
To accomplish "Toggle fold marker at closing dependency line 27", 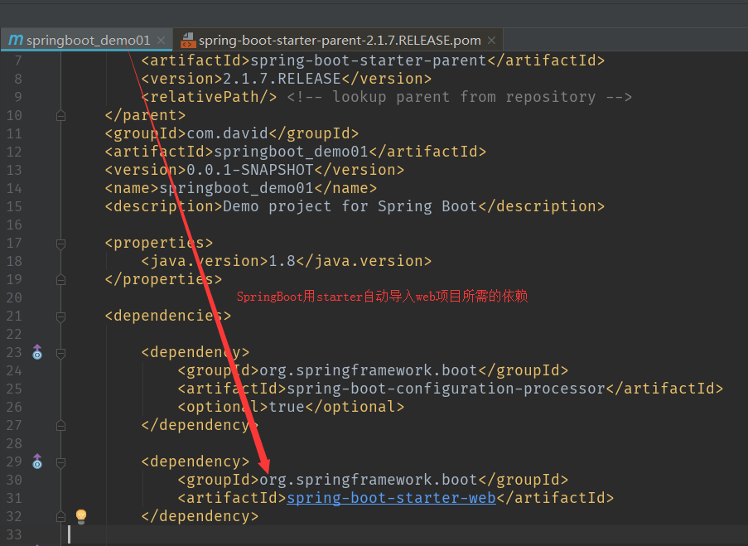I will [x=60, y=425].
